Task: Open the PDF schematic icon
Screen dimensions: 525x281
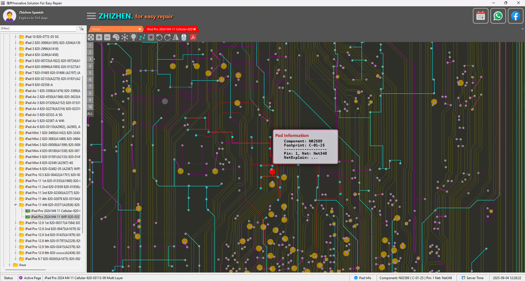Action: tap(192, 37)
